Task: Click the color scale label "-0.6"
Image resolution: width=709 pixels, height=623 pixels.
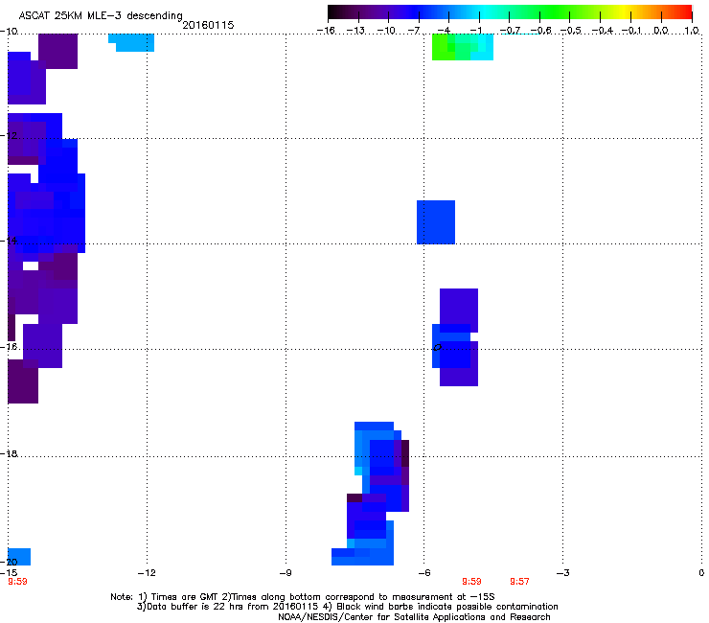Action: tap(540, 31)
